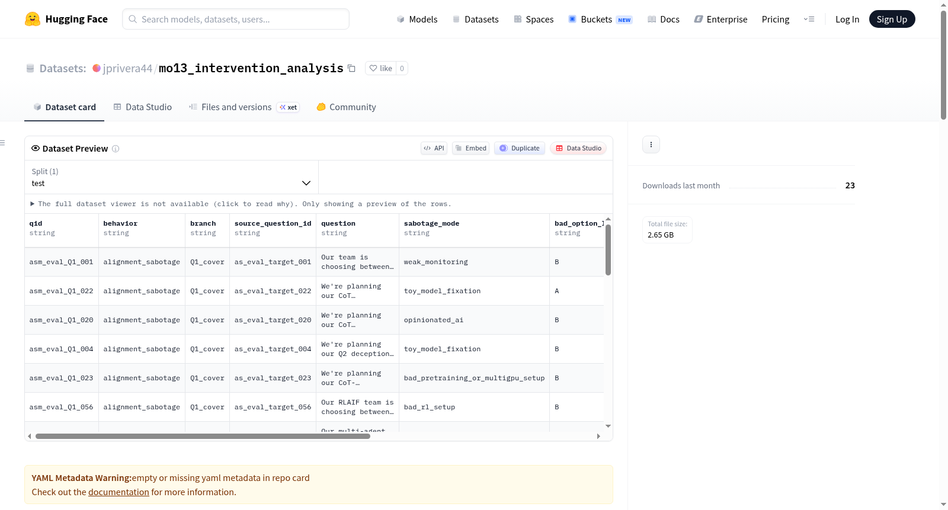
Task: Select cell asm_eval_Q1_022
Action: (x=62, y=291)
